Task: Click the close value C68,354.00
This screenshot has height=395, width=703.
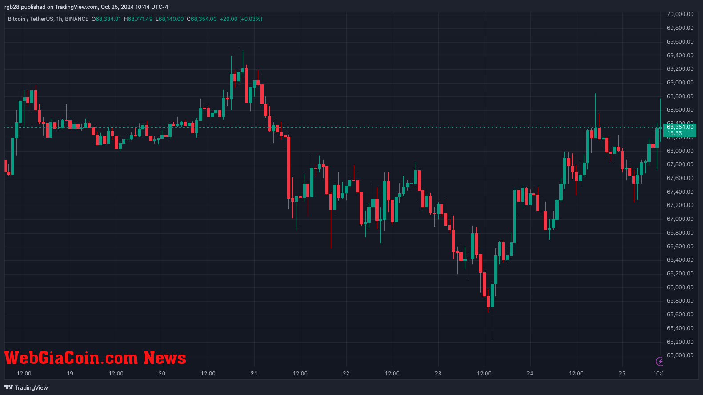Action: point(202,19)
